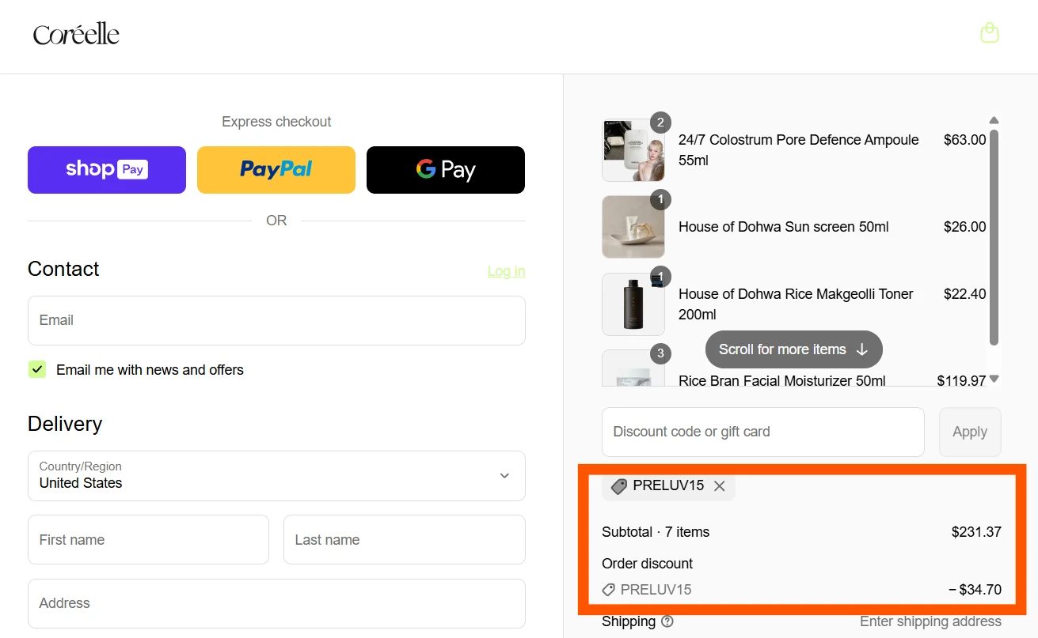Remove the PRELUV15 discount code
Image resolution: width=1038 pixels, height=638 pixels.
[719, 486]
